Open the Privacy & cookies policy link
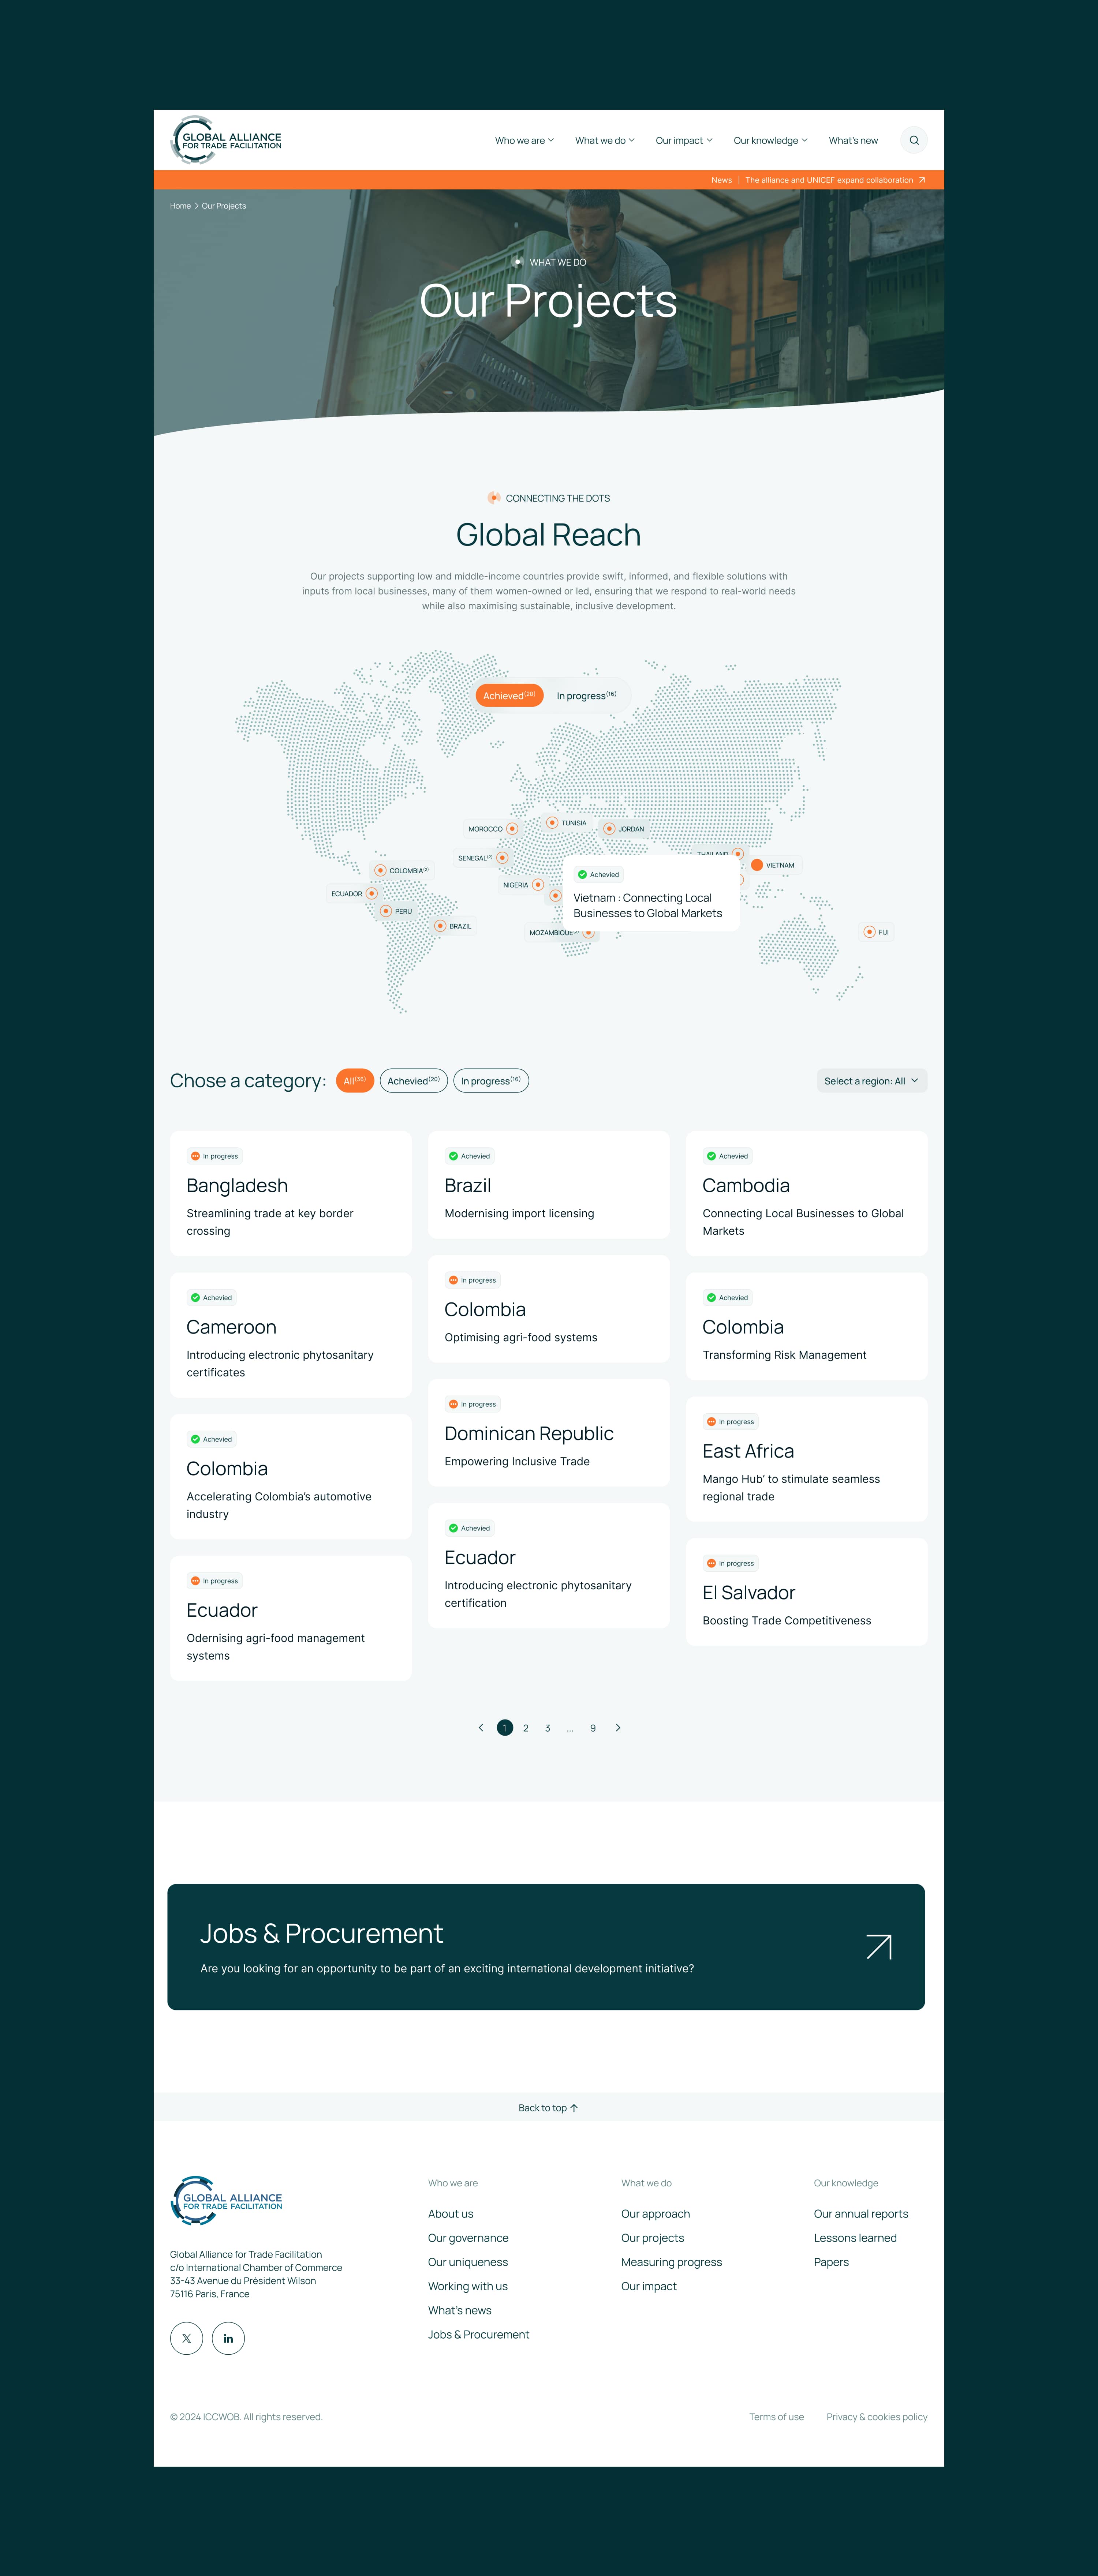1098x2576 pixels. [x=877, y=2417]
